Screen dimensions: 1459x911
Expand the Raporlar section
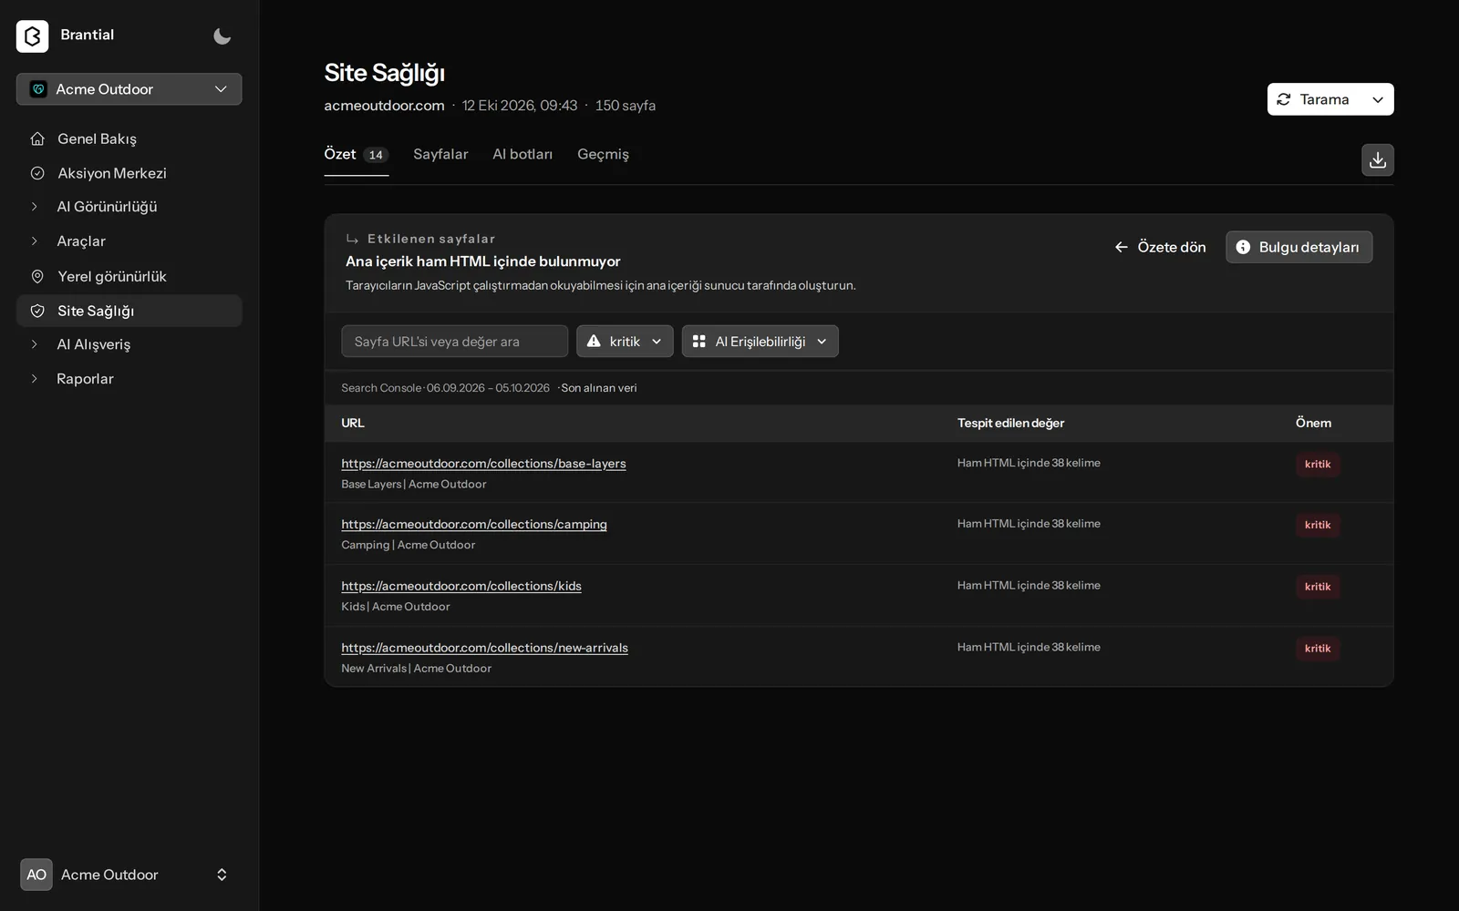point(129,379)
